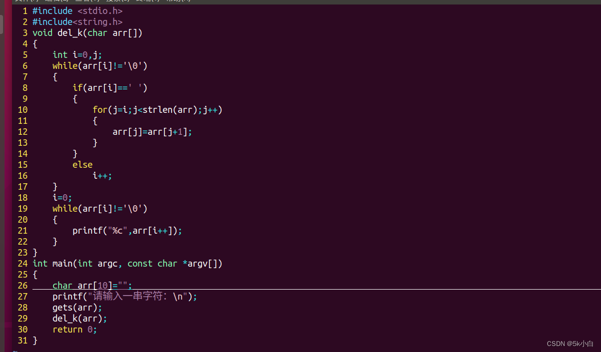This screenshot has height=352, width=601.
Task: Click the gets(arr) statement
Action: pos(76,307)
